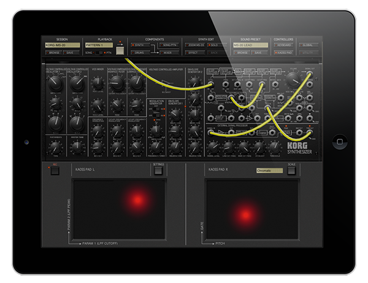Open the MS-20 LEAD sound preset field
Screen dimensions: 368x283
250,45
